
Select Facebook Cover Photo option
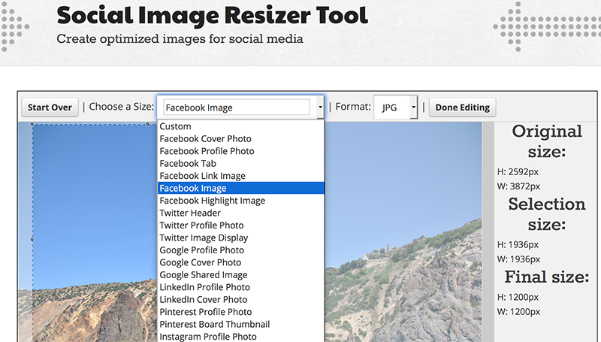(240, 139)
